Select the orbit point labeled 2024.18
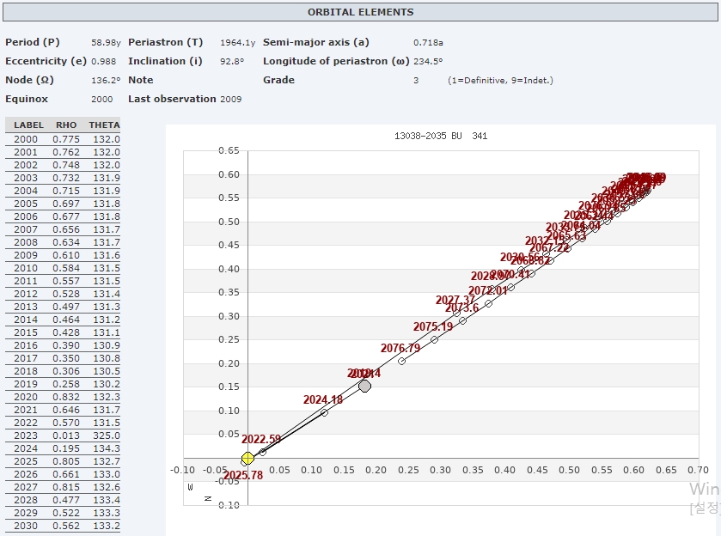 coord(324,412)
